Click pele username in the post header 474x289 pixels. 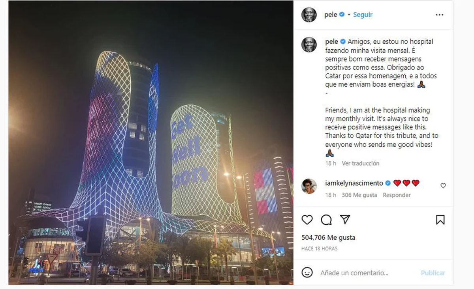click(x=331, y=15)
